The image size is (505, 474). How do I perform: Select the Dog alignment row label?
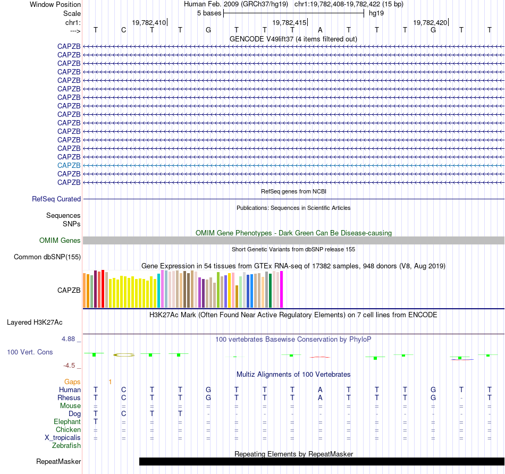tap(74, 414)
